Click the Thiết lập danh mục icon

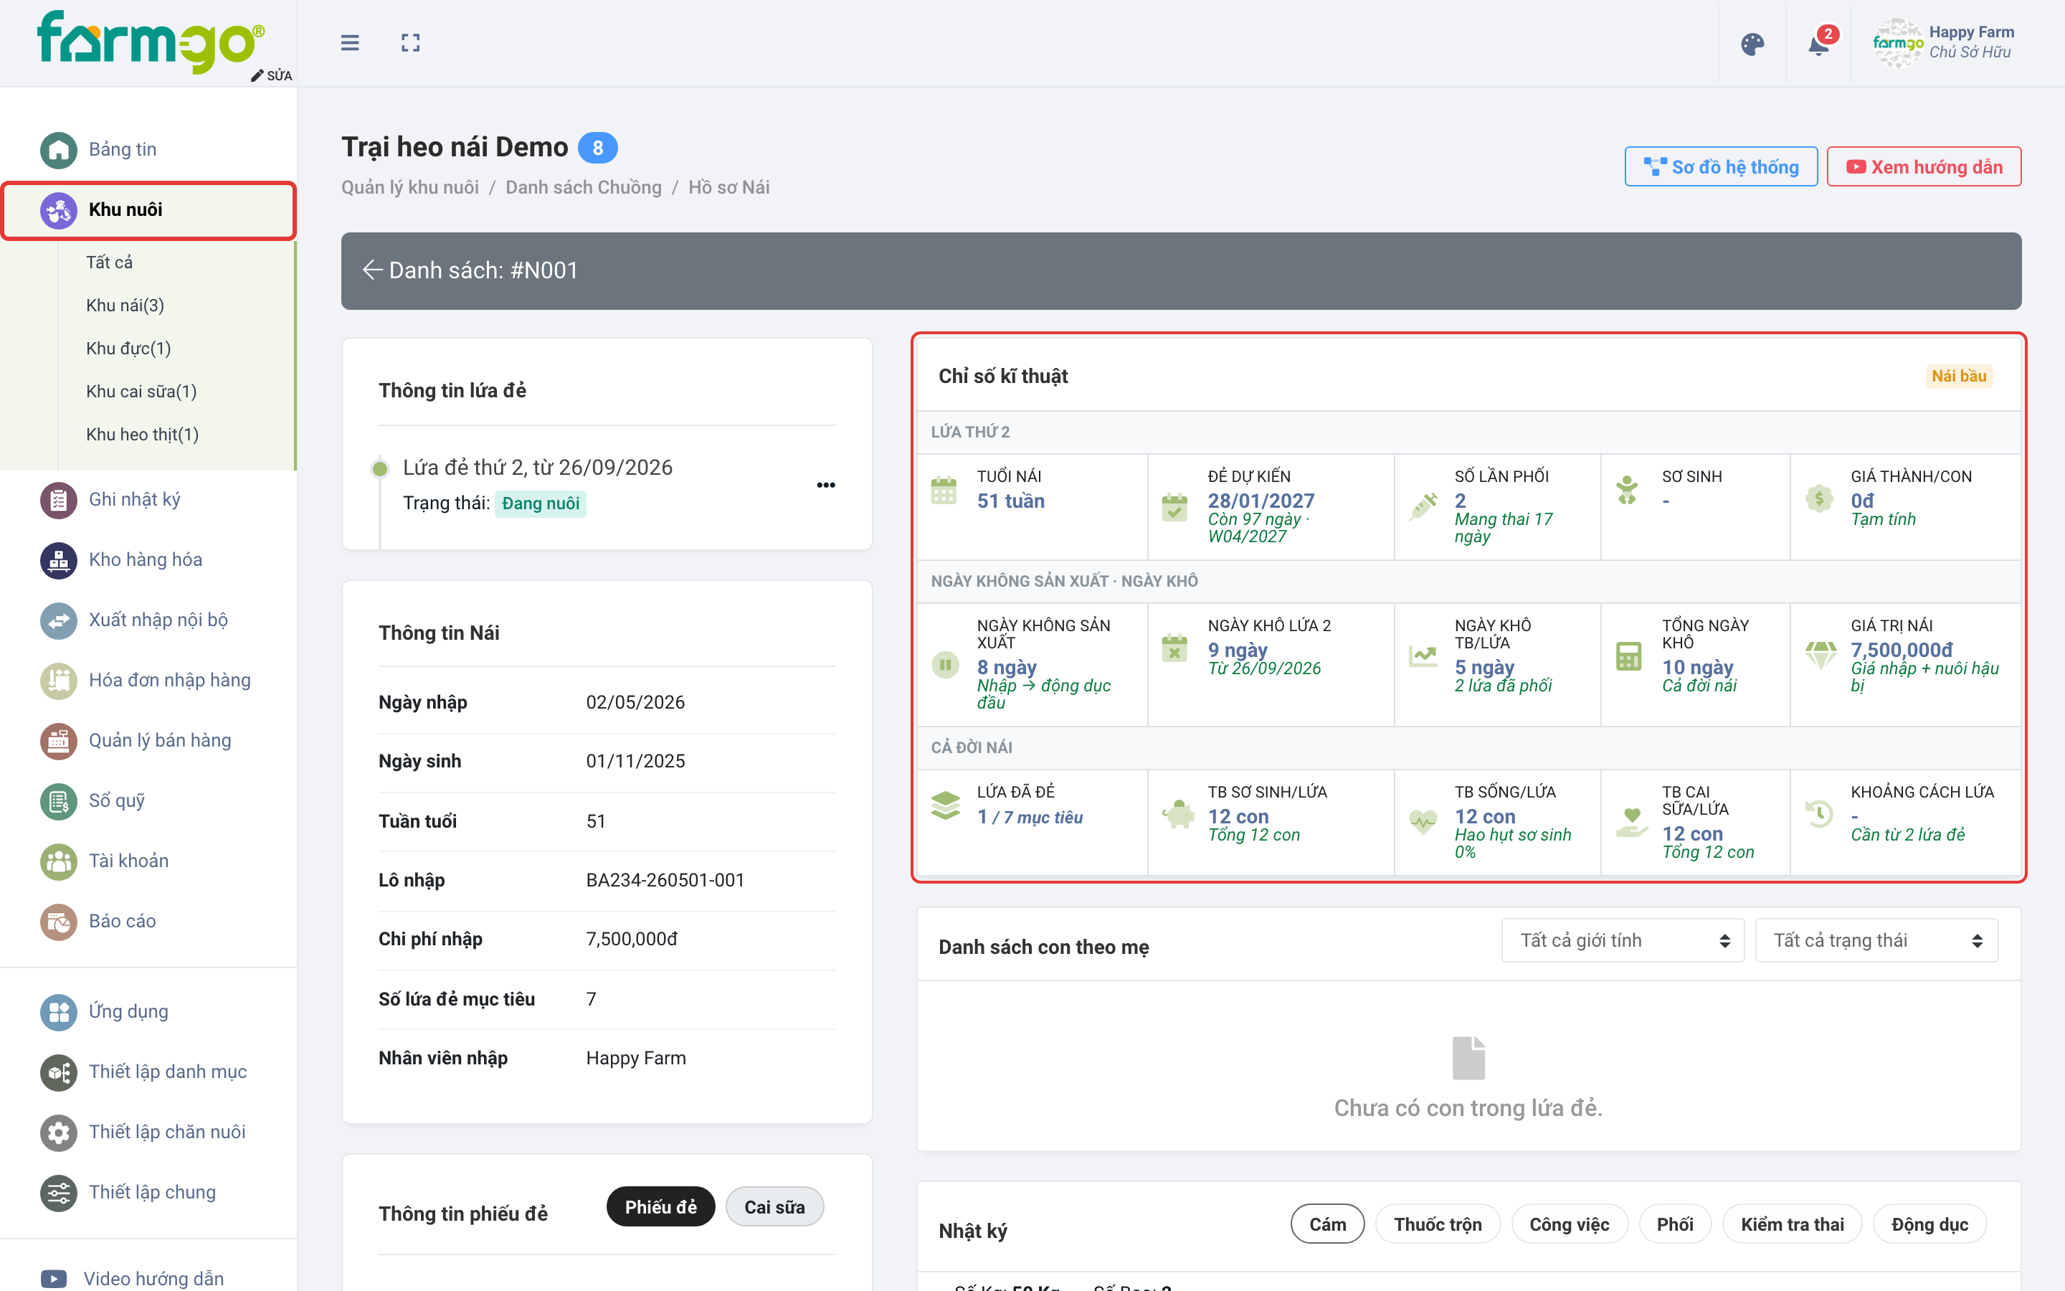[58, 1072]
